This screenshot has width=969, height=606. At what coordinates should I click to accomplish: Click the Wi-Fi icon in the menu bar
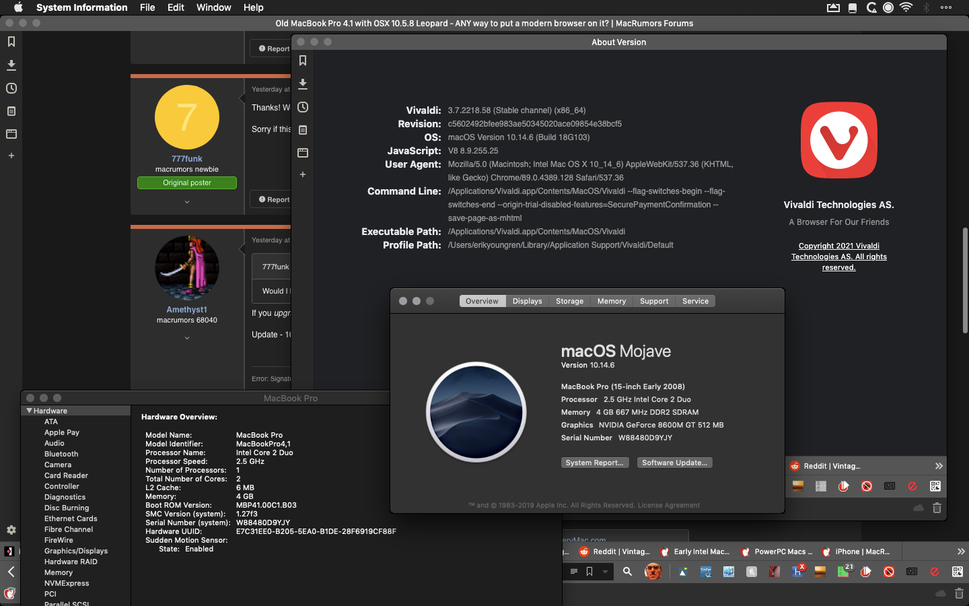click(x=906, y=7)
